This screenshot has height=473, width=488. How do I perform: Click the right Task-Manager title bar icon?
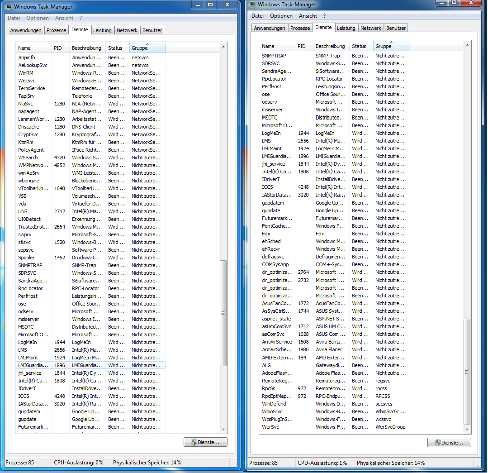(252, 5)
